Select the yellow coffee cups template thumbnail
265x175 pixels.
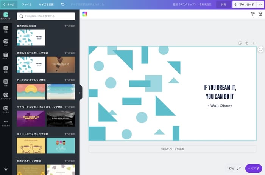coord(31,146)
